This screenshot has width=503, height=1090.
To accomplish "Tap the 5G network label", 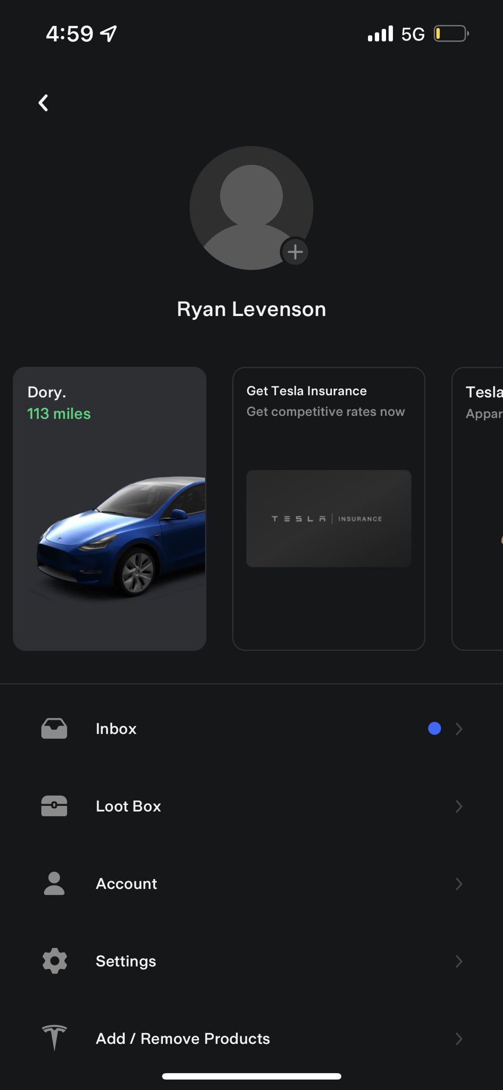I will [x=413, y=34].
